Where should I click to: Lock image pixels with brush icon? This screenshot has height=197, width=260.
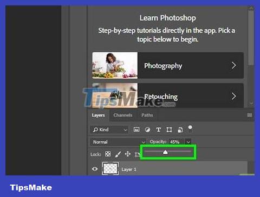118,154
